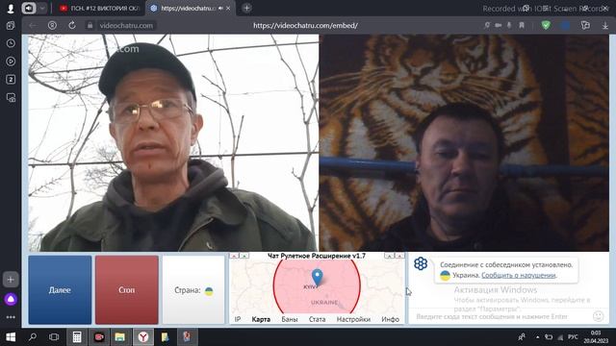Open the Windows Start menu
This screenshot has width=616, height=346.
(x=11, y=337)
